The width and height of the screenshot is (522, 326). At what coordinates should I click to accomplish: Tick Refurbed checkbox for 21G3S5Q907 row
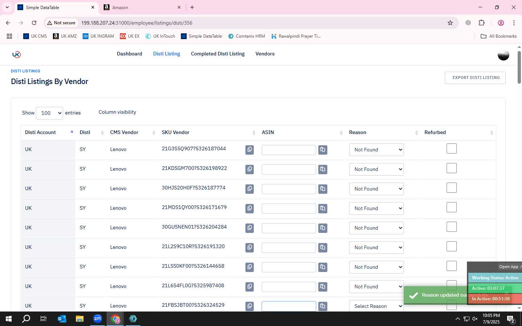click(x=452, y=149)
